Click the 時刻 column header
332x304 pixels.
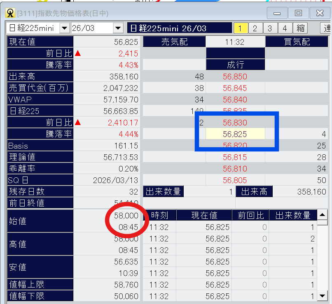(160, 215)
